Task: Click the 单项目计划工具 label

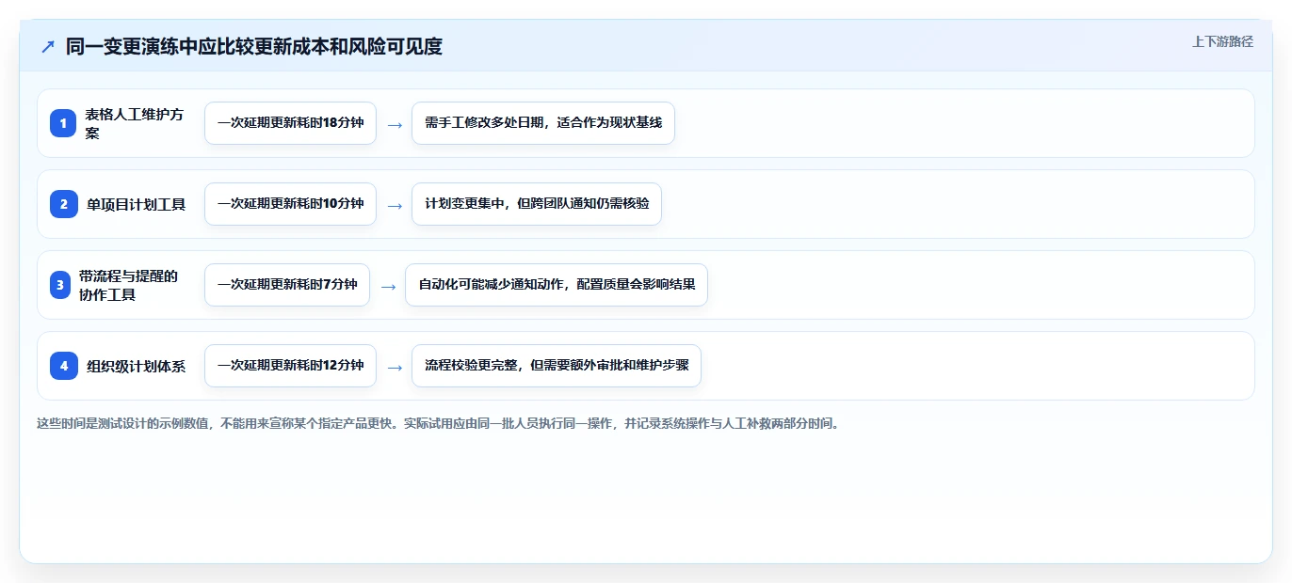Action: 136,204
